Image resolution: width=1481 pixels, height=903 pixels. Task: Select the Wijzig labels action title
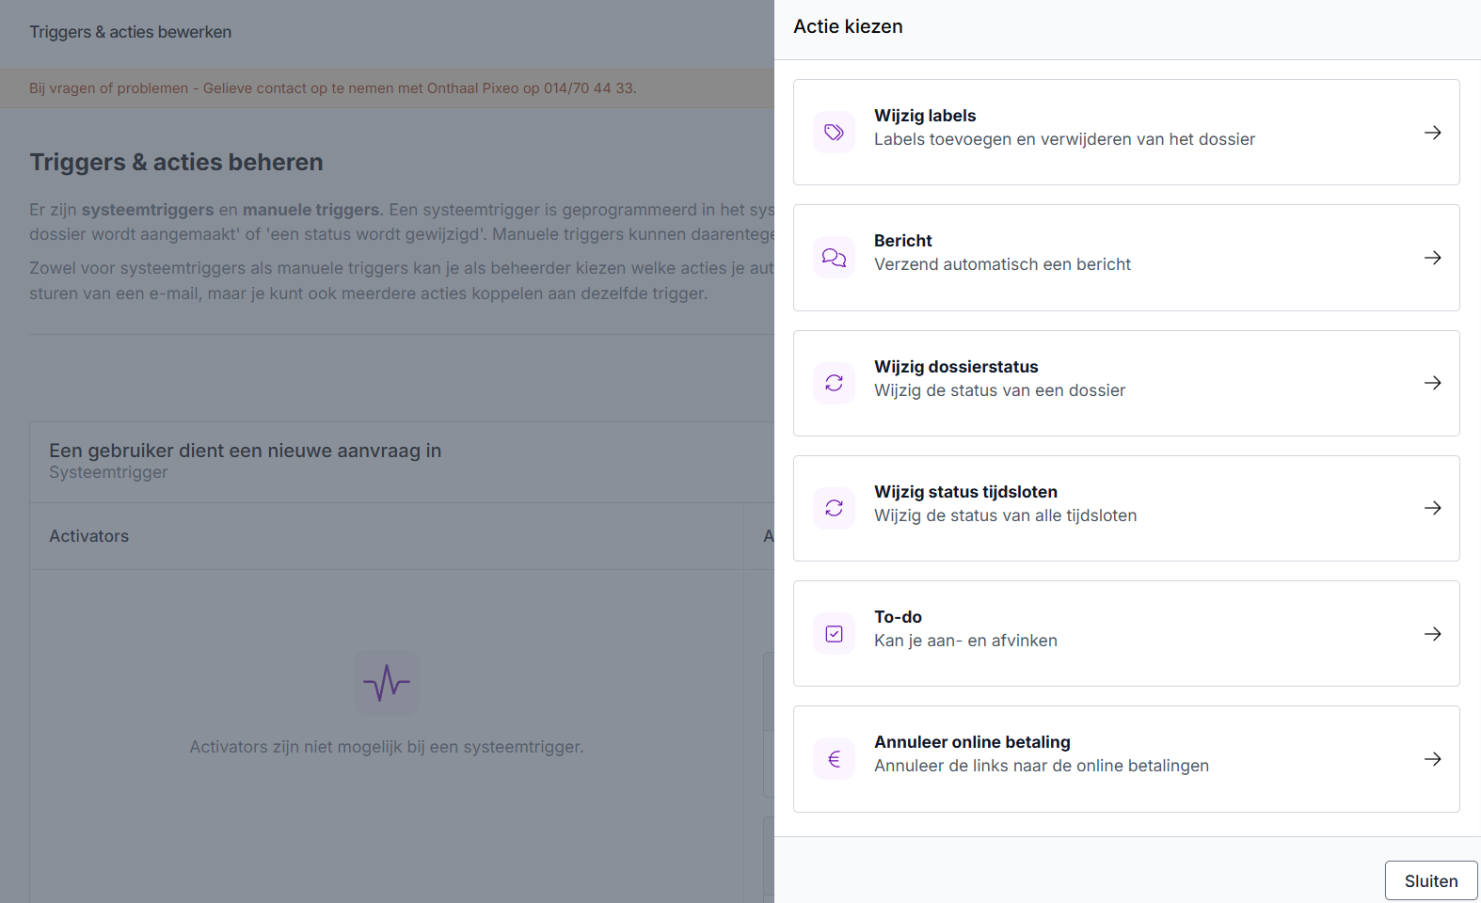924,116
